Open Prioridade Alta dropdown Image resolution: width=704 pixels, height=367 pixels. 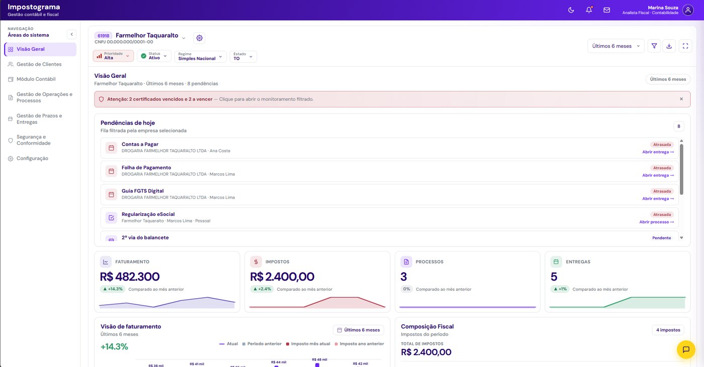[113, 56]
